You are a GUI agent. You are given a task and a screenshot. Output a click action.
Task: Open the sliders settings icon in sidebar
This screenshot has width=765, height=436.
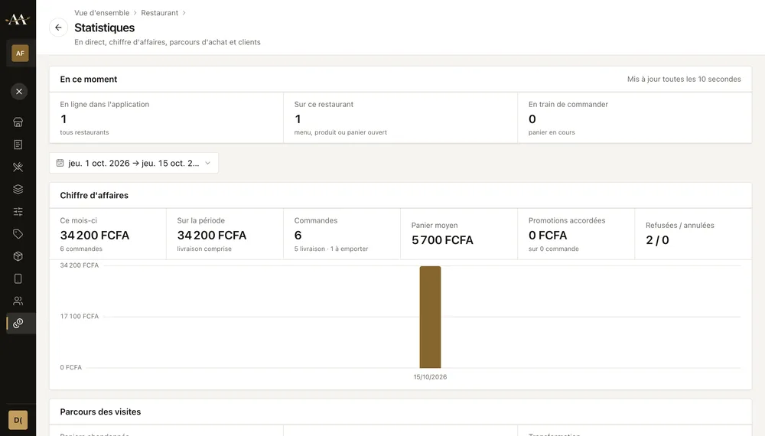pyautogui.click(x=18, y=212)
